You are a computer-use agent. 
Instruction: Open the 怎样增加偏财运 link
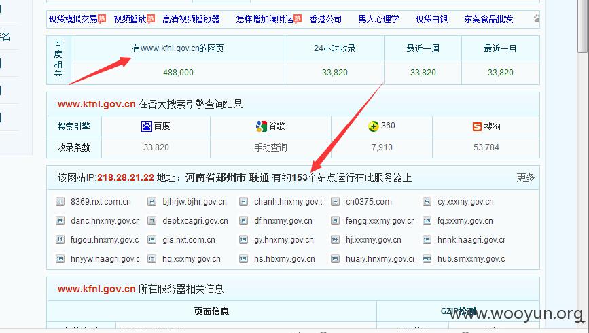click(264, 19)
